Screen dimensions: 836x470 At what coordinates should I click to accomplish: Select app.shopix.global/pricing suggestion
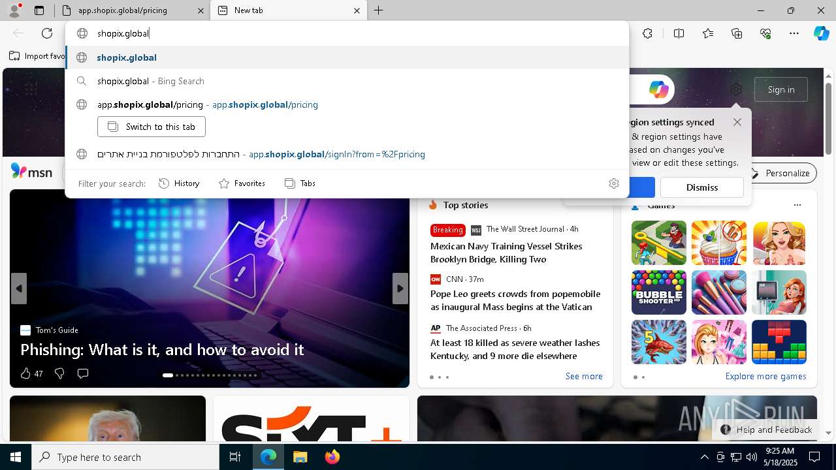(x=347, y=104)
